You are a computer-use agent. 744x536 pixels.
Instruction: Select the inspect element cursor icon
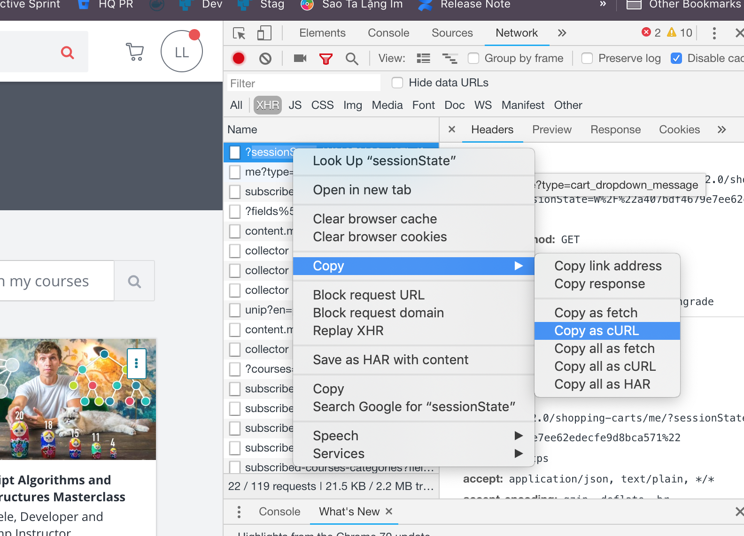pyautogui.click(x=239, y=33)
